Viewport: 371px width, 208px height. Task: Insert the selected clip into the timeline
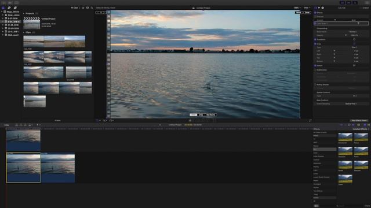(x=21, y=125)
